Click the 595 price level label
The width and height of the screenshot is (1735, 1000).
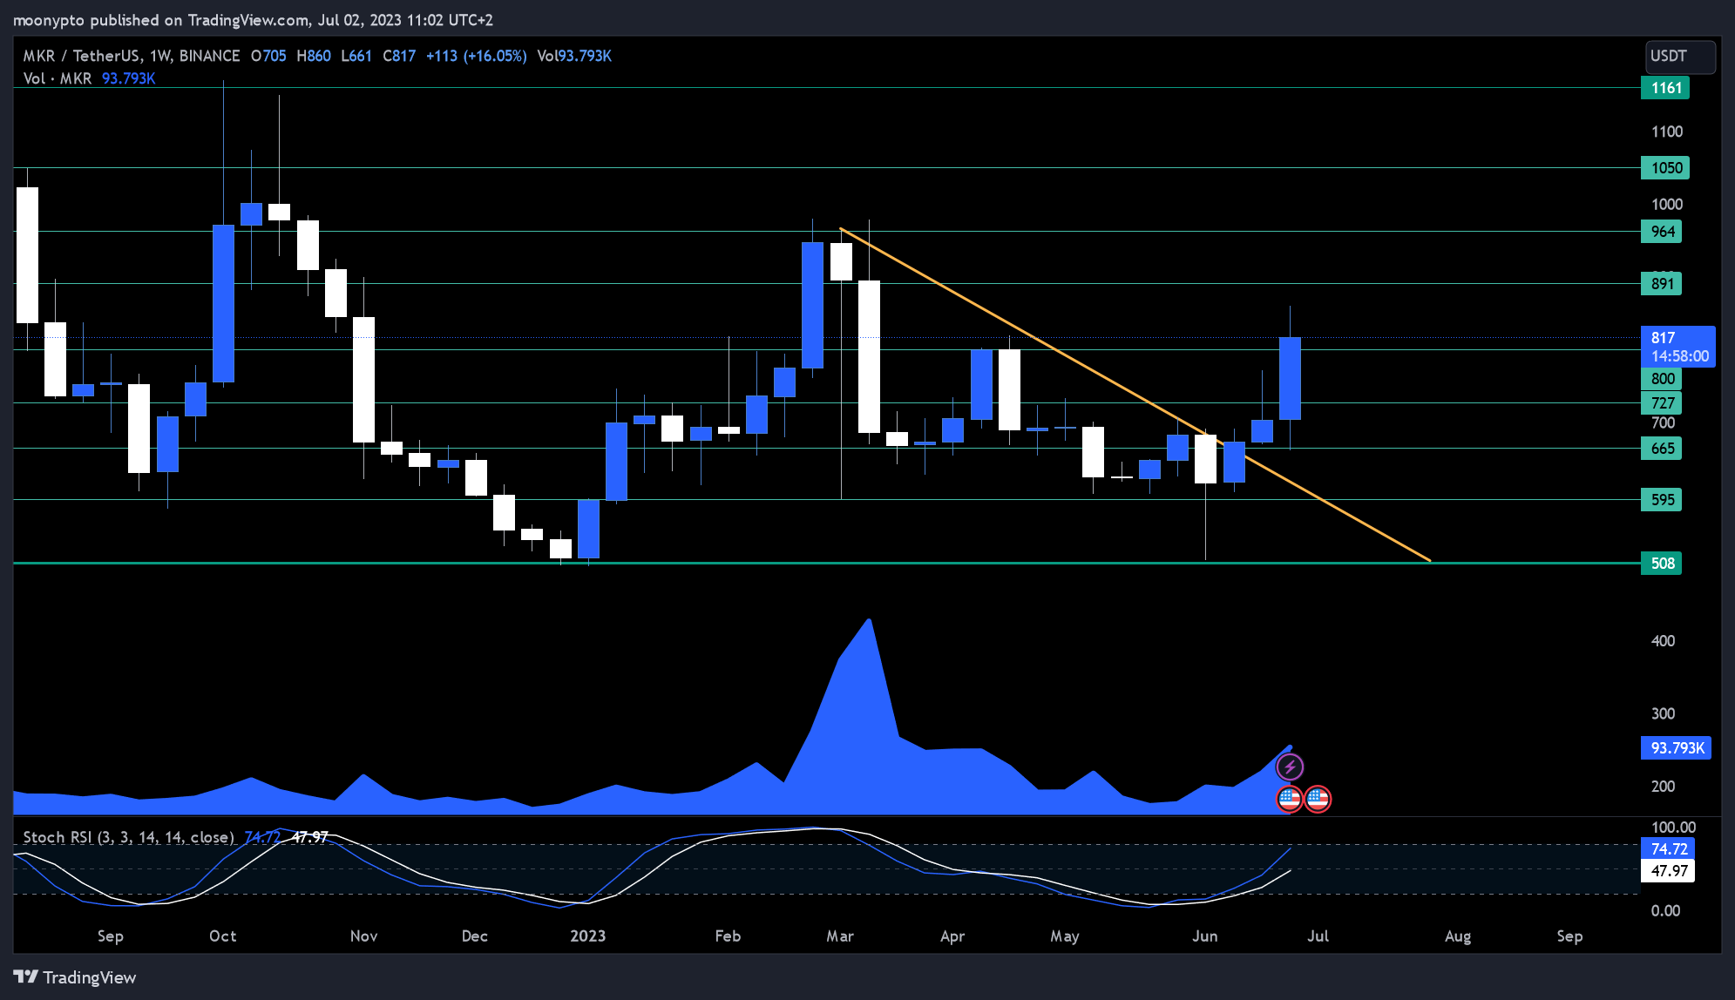click(1662, 500)
